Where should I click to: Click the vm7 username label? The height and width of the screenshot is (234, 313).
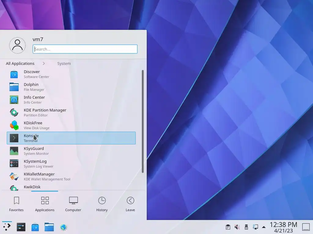(38, 39)
